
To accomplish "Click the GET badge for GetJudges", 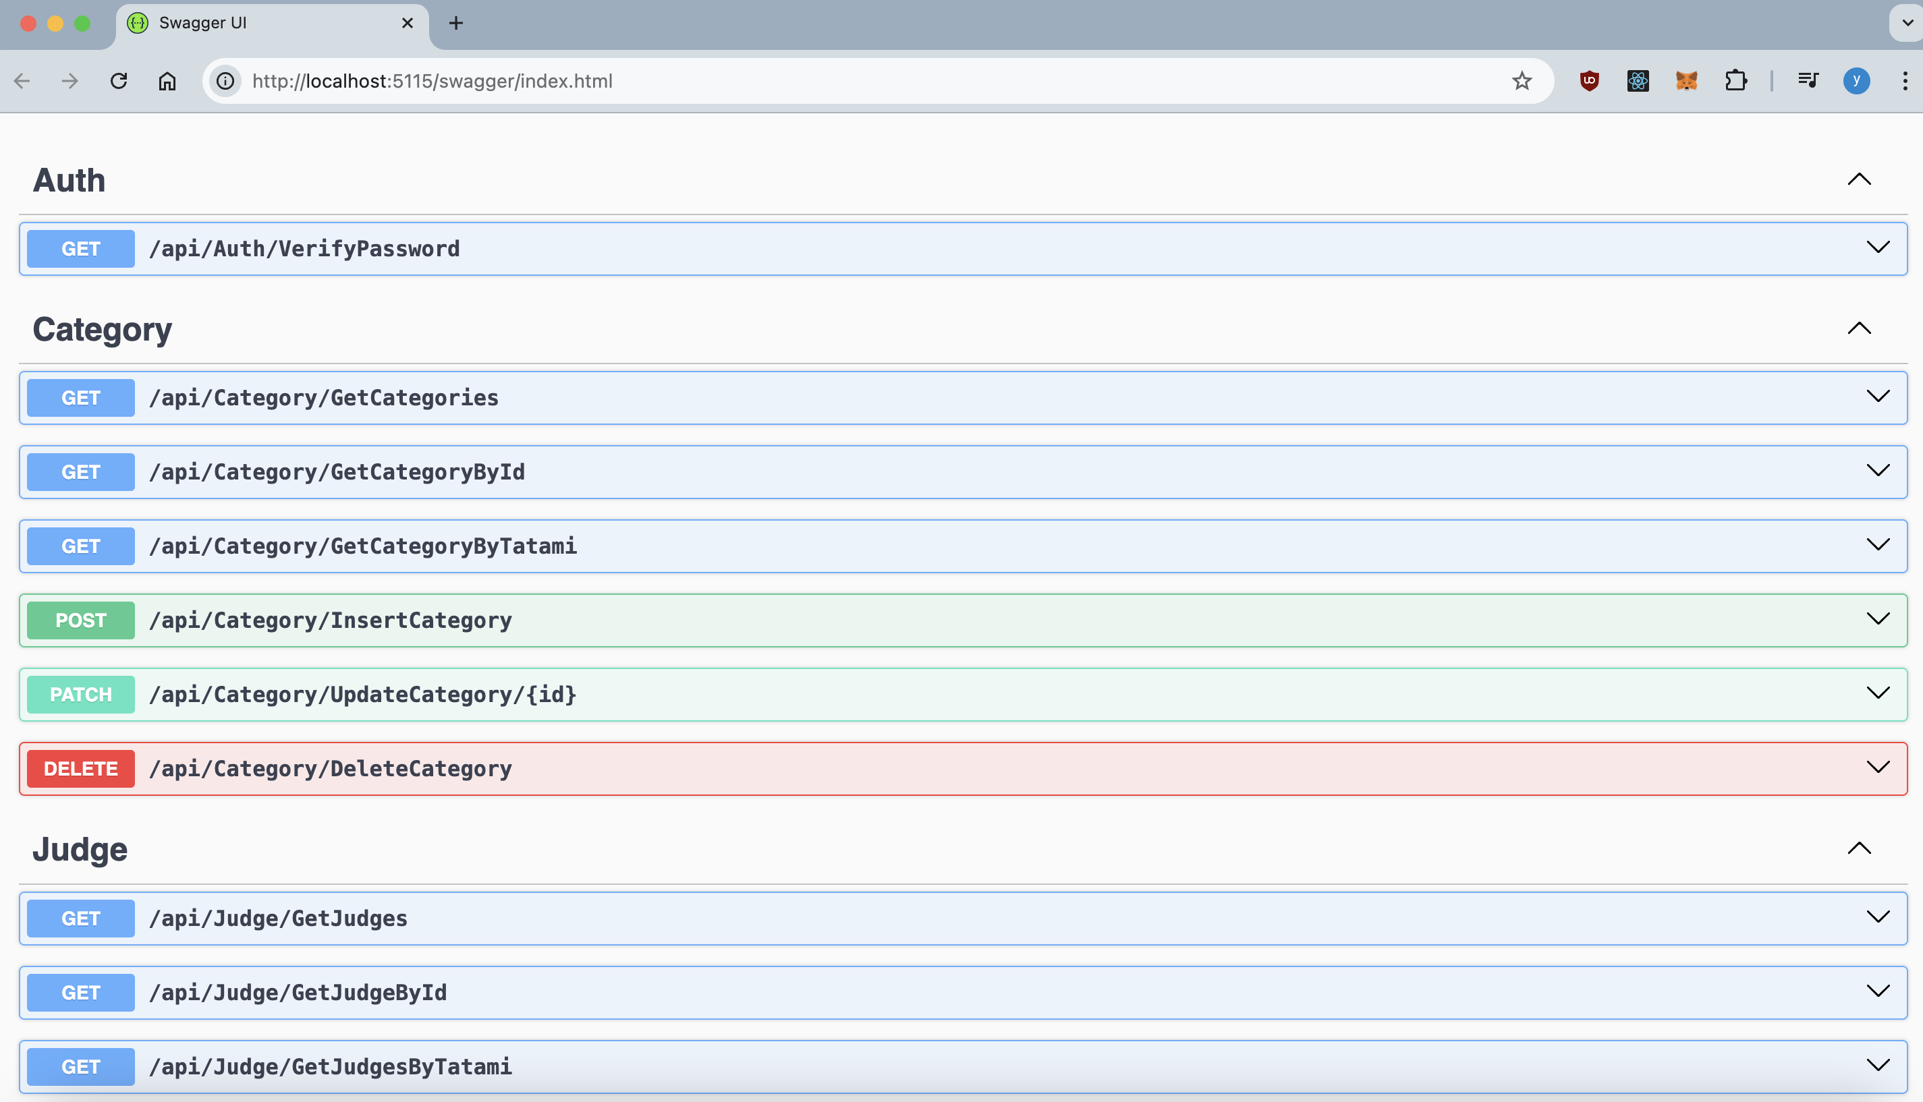I will point(81,919).
